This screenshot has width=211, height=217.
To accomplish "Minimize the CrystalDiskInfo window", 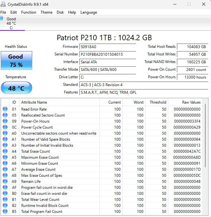I will pyautogui.click(x=175, y=4).
